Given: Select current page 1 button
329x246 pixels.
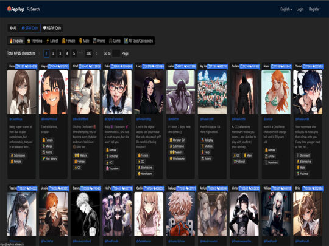Looking at the screenshot, I should 46,53.
